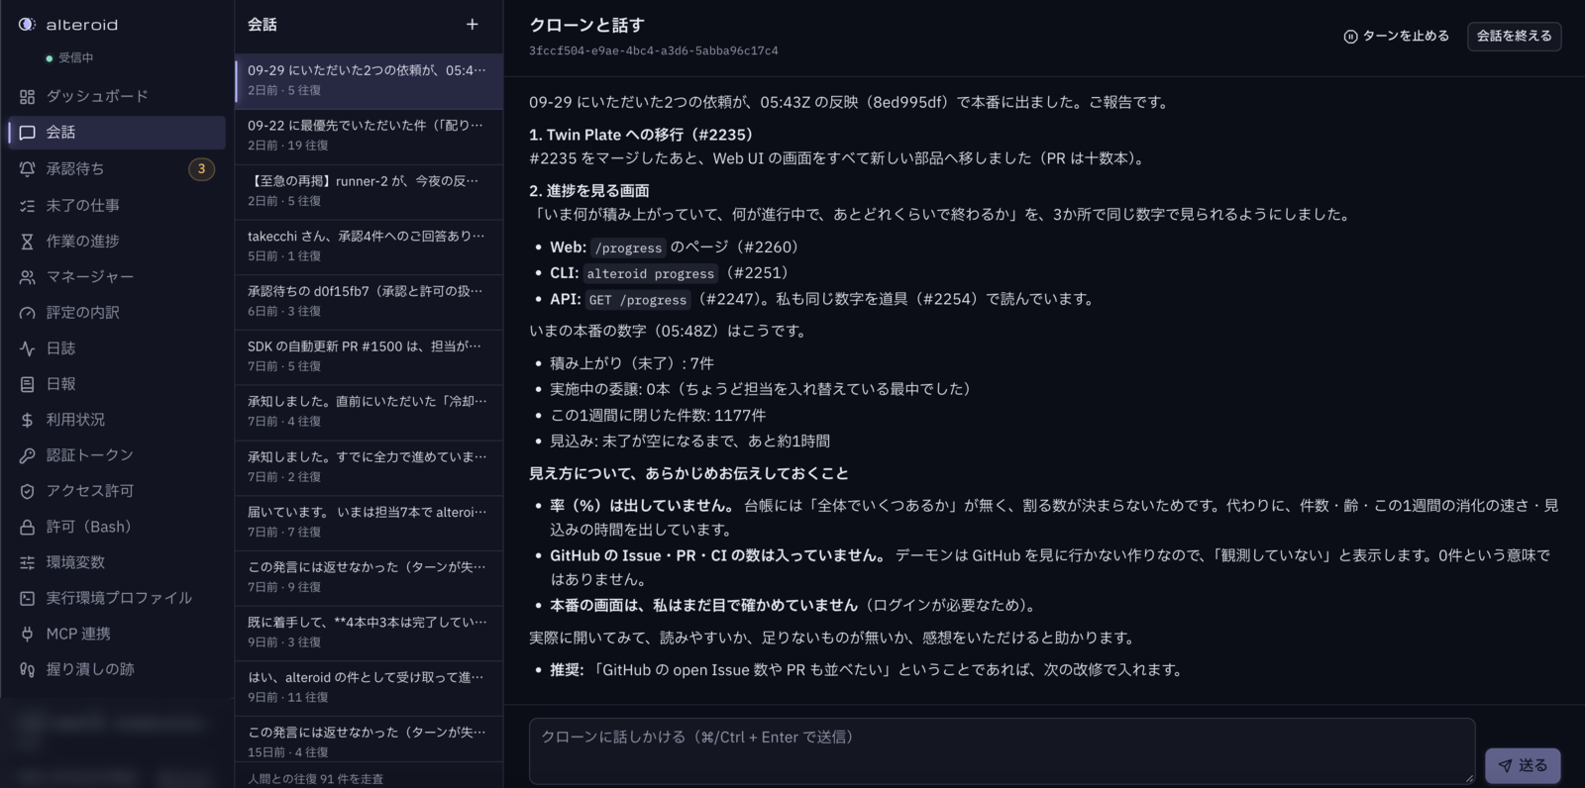
Task: Click the alteroid progress CLI code snippet
Action: point(651,274)
